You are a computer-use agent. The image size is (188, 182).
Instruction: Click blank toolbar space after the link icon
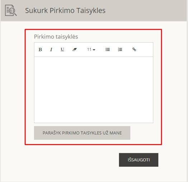point(145,49)
